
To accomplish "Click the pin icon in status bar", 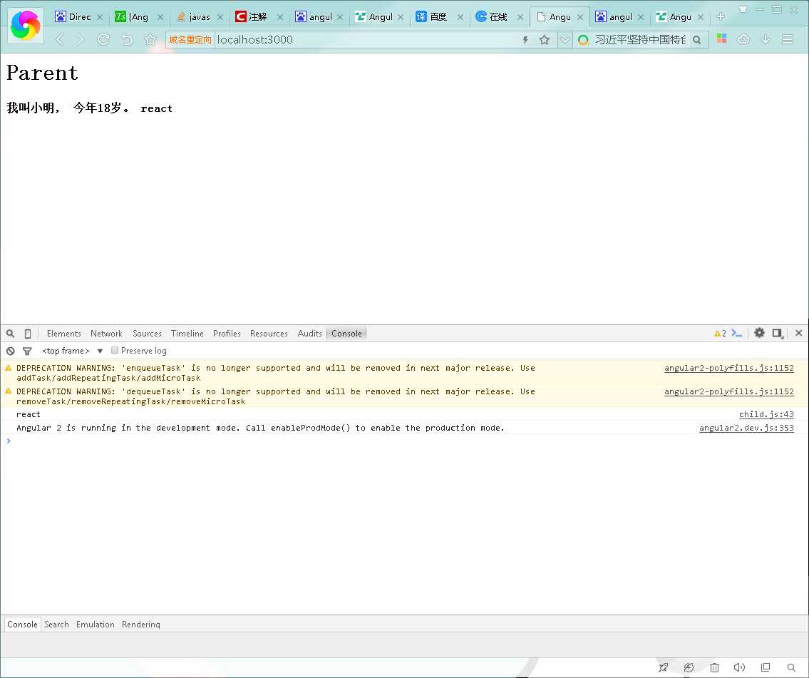I will pyautogui.click(x=664, y=668).
